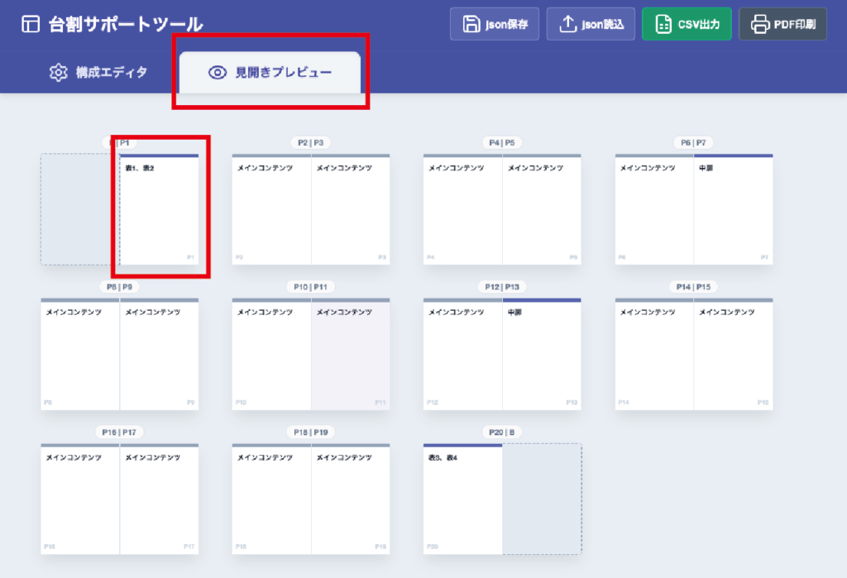Click the eye icon beside 見開きプレビュー
This screenshot has width=847, height=578.
[218, 73]
